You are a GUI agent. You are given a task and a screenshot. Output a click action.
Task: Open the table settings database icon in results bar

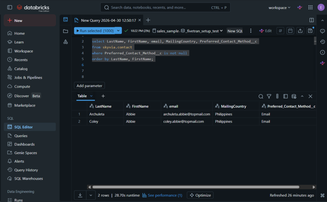coord(294,96)
